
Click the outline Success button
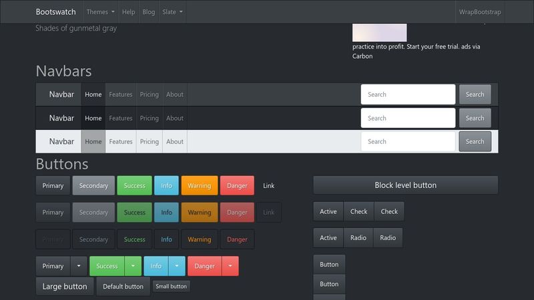[x=134, y=239]
